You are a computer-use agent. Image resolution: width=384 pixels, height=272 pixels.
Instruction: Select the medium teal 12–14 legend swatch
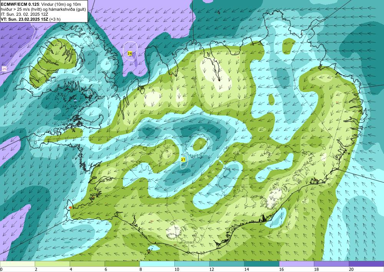coord(227,264)
